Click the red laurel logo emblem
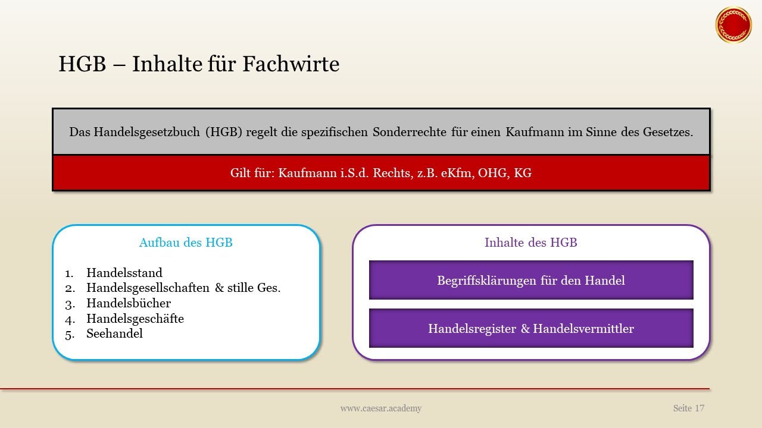Screen dimensions: 762x428 [733, 25]
